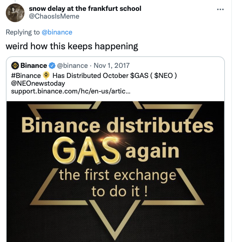Open the #Binance hashtag

point(26,75)
